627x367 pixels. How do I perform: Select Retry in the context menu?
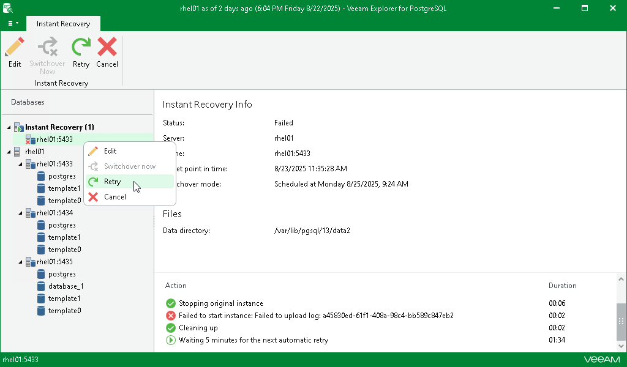point(112,182)
